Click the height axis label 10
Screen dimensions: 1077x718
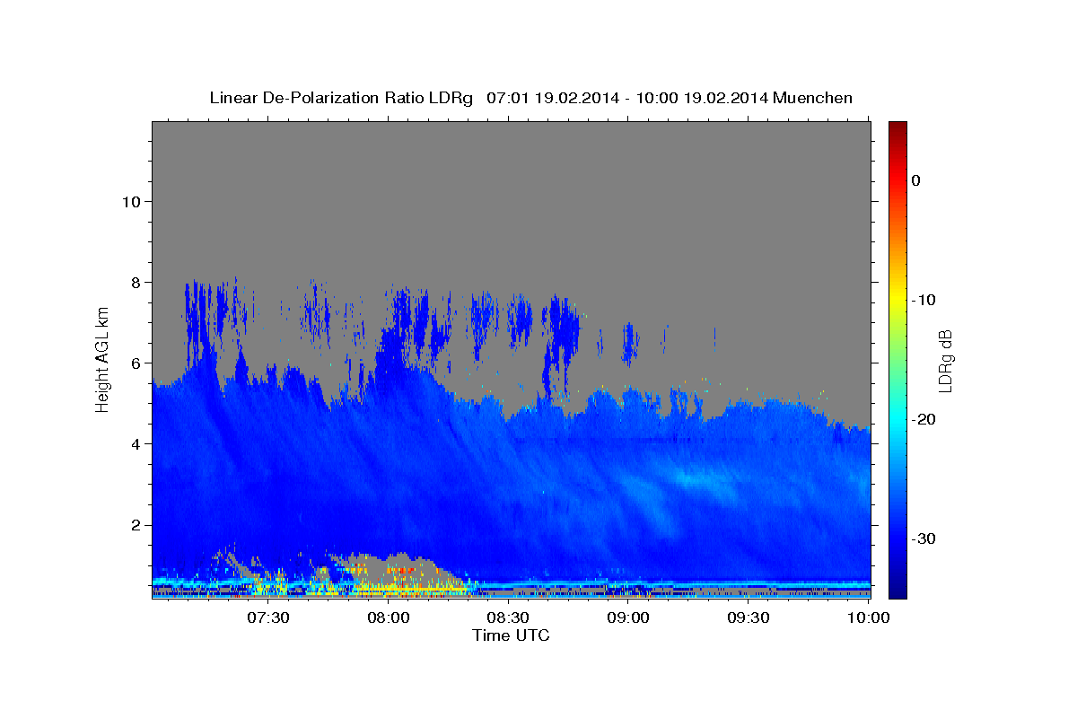pyautogui.click(x=130, y=201)
